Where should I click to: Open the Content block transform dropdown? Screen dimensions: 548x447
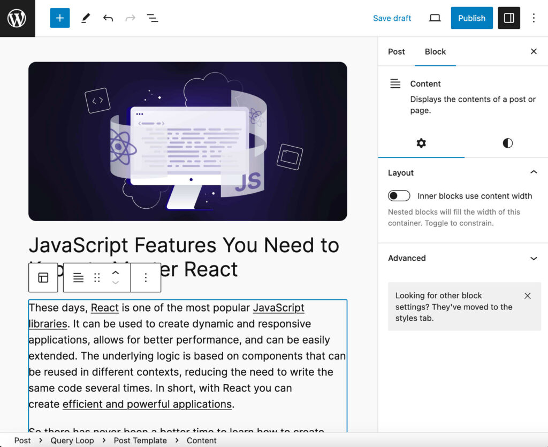43,277
